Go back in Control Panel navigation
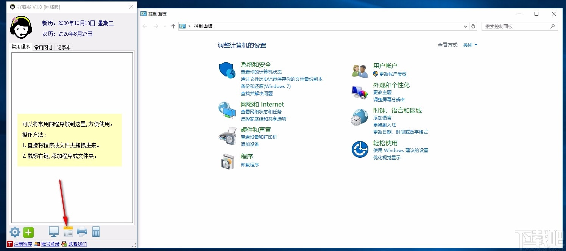 [145, 26]
